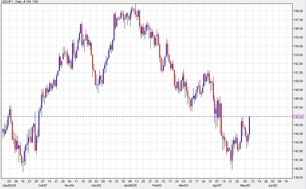Click the 158.00 price axis label
Screen dimensions: 306x189
click(x=298, y=11)
